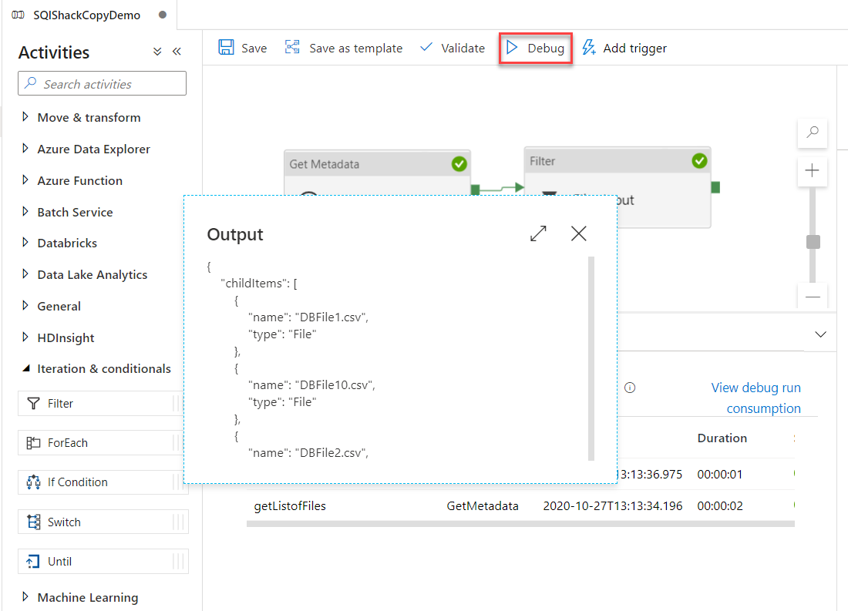Click Save as template icon
The image size is (848, 611).
click(292, 48)
